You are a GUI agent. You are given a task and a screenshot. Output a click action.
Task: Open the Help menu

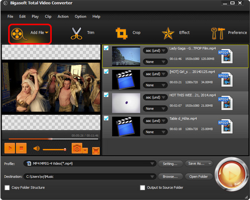point(96,16)
